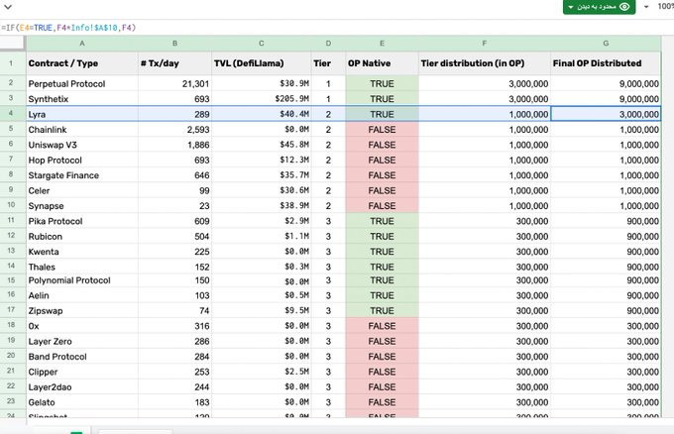Viewport: 674px width, 434px height.
Task: Select column F header
Action: pyautogui.click(x=485, y=43)
